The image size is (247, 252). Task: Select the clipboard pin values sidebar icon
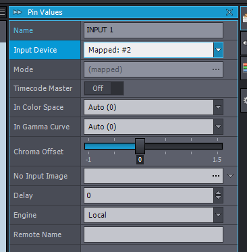(244, 18)
